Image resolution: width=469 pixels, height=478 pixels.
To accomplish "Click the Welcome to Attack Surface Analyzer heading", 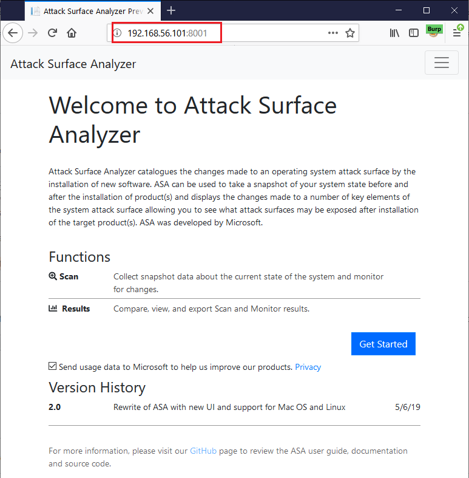I will (193, 120).
